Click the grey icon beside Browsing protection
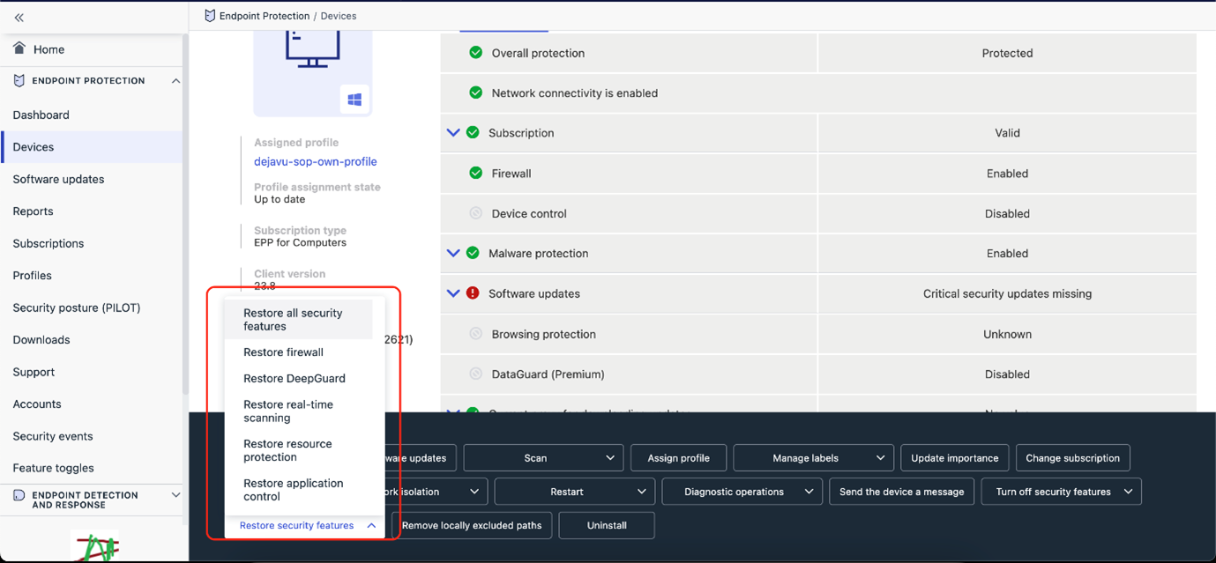 pyautogui.click(x=476, y=334)
